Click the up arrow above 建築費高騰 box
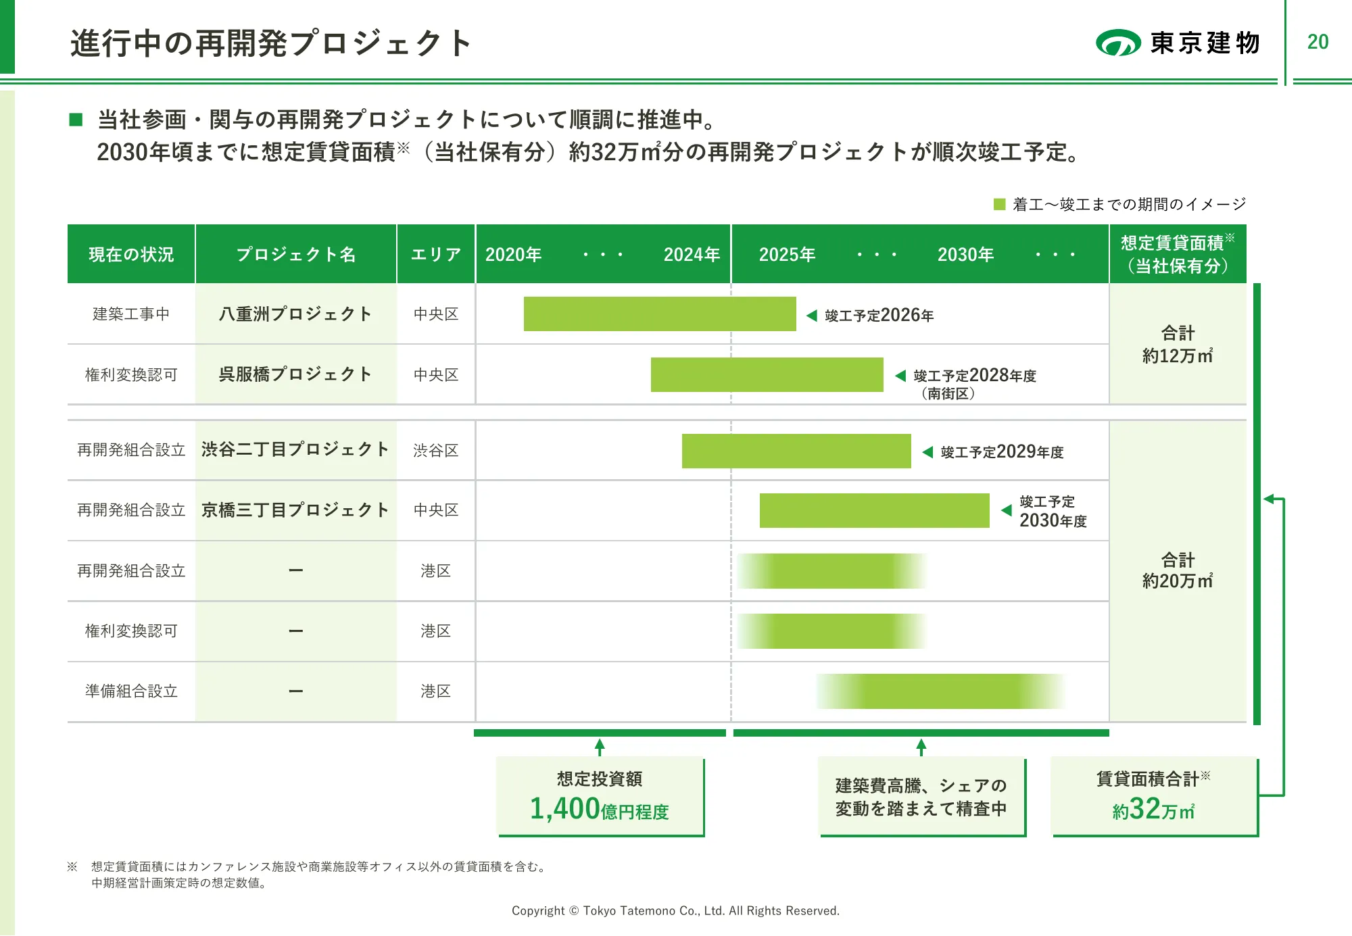Image resolution: width=1352 pixels, height=936 pixels. tap(921, 746)
